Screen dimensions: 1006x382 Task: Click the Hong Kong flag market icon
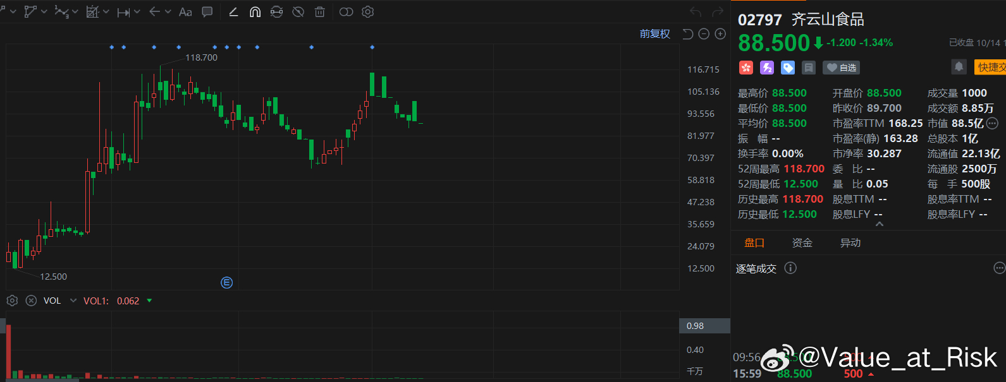click(746, 68)
